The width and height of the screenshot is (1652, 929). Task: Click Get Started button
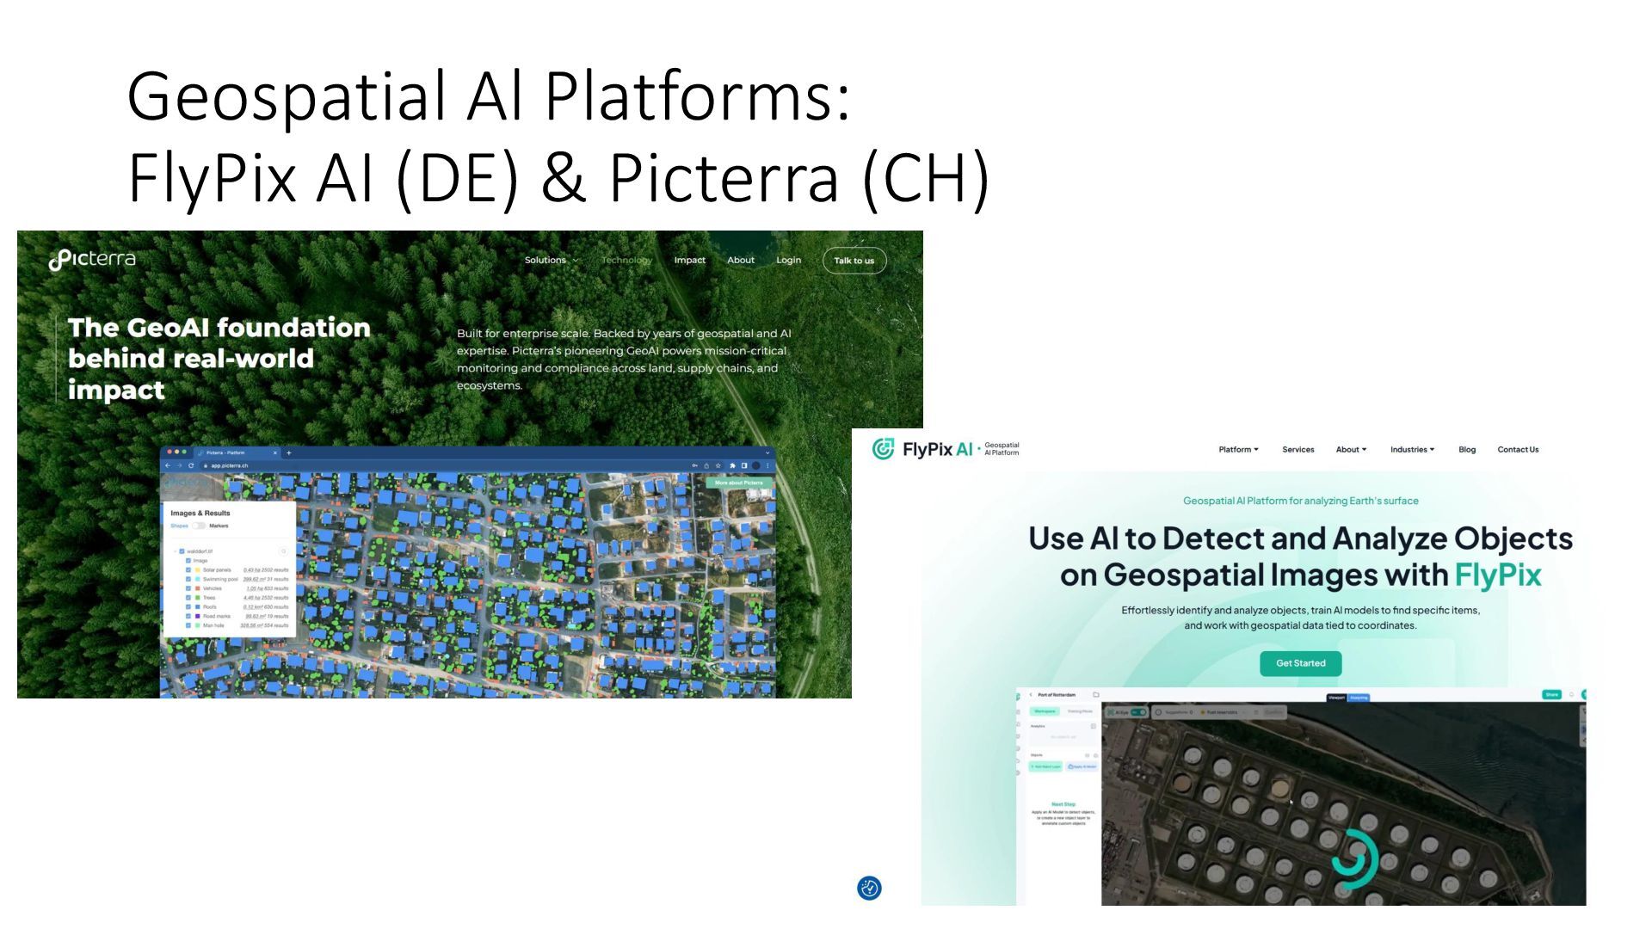1300,663
